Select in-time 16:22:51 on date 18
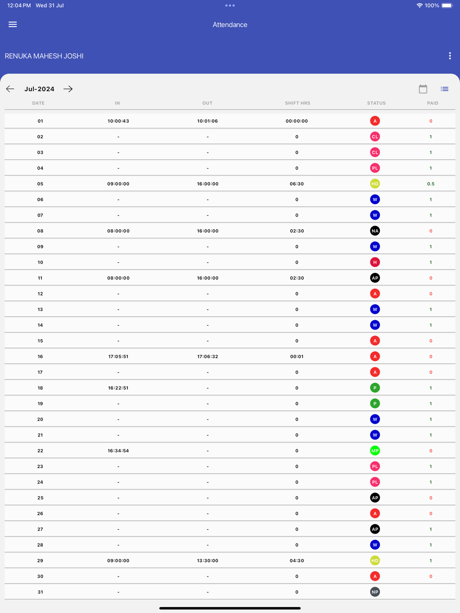The image size is (460, 613). click(118, 388)
